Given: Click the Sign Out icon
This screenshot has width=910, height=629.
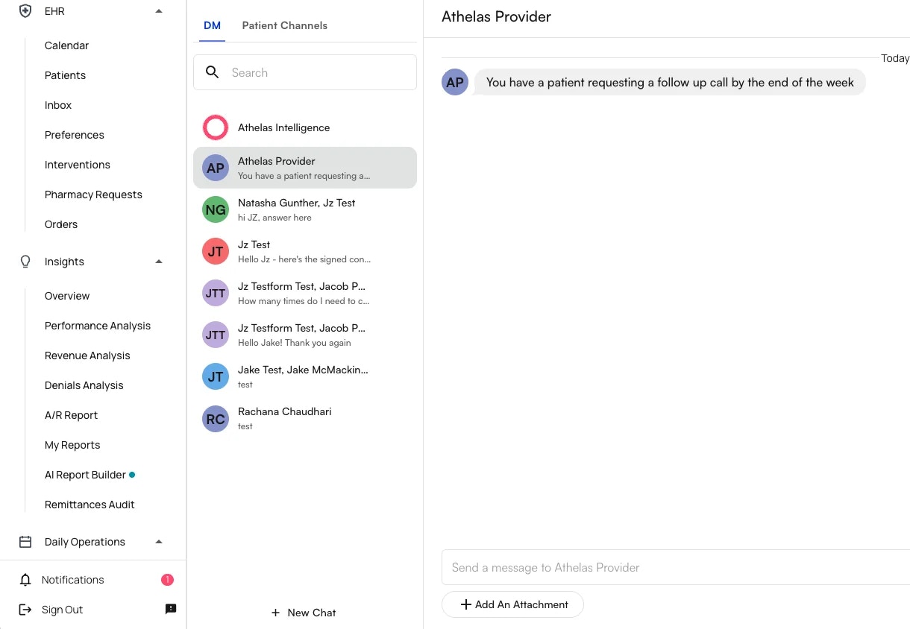Looking at the screenshot, I should [x=23, y=609].
